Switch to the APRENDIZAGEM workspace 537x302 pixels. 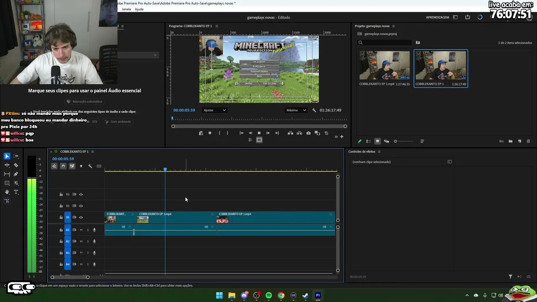click(x=438, y=17)
